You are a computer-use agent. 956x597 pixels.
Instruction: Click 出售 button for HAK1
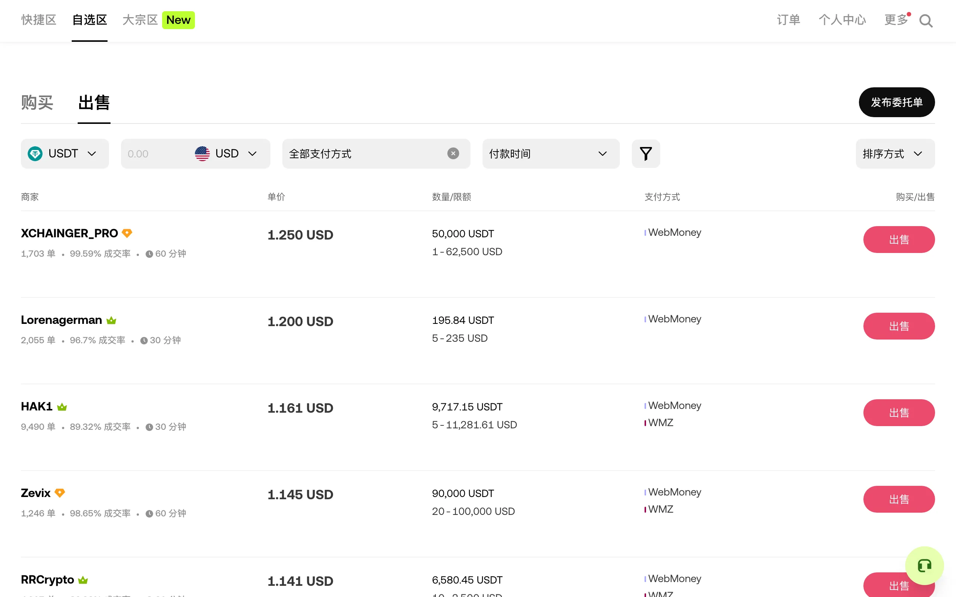click(x=899, y=413)
